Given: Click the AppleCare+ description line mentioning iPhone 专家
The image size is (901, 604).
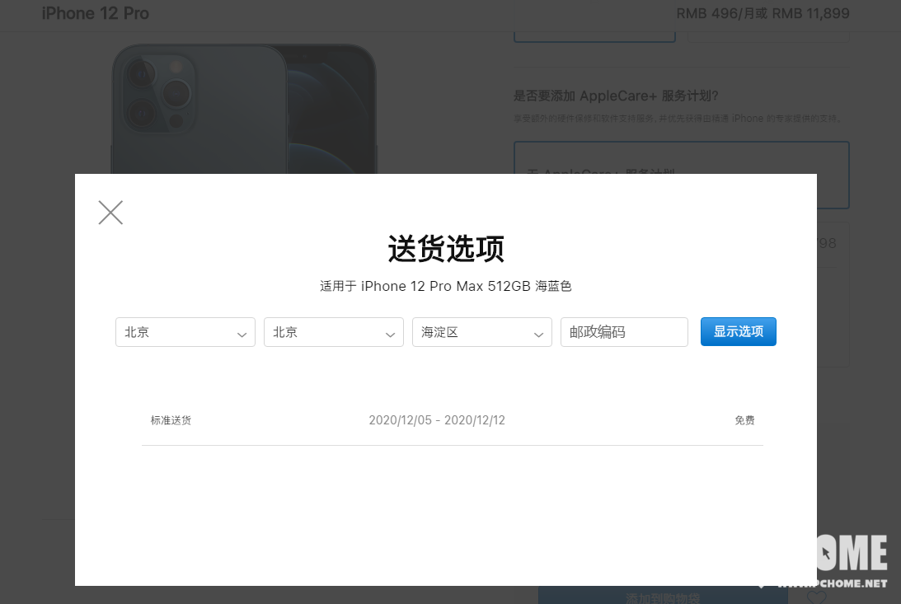Looking at the screenshot, I should [677, 119].
